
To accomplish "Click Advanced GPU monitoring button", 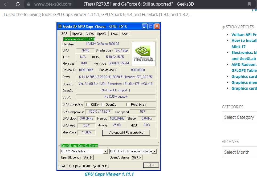I will pos(126,133).
